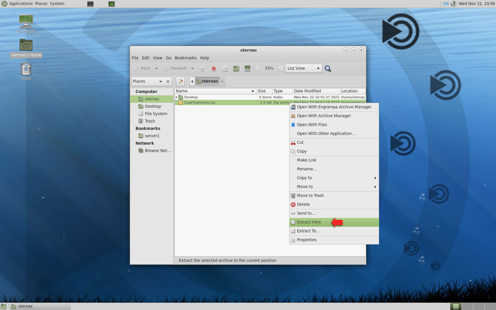Select File System in the sidebar
The image size is (496, 310).
(x=152, y=114)
